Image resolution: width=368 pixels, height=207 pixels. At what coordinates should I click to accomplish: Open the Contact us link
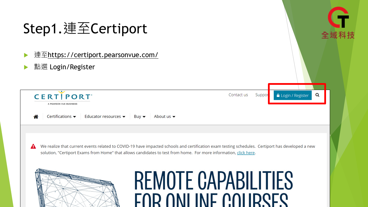point(238,95)
